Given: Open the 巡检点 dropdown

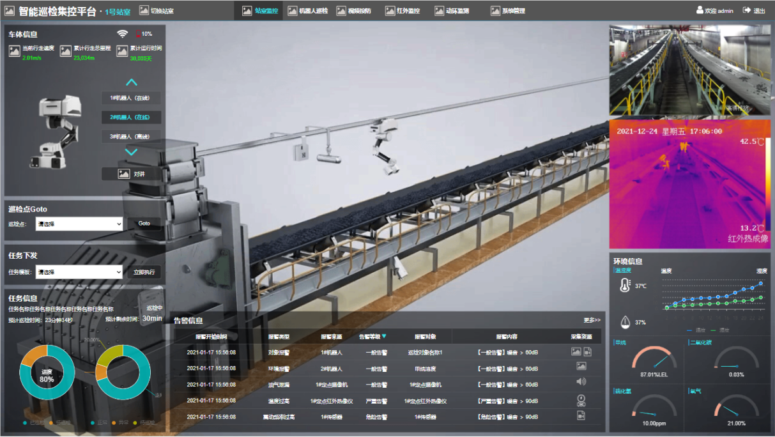Looking at the screenshot, I should pos(79,224).
